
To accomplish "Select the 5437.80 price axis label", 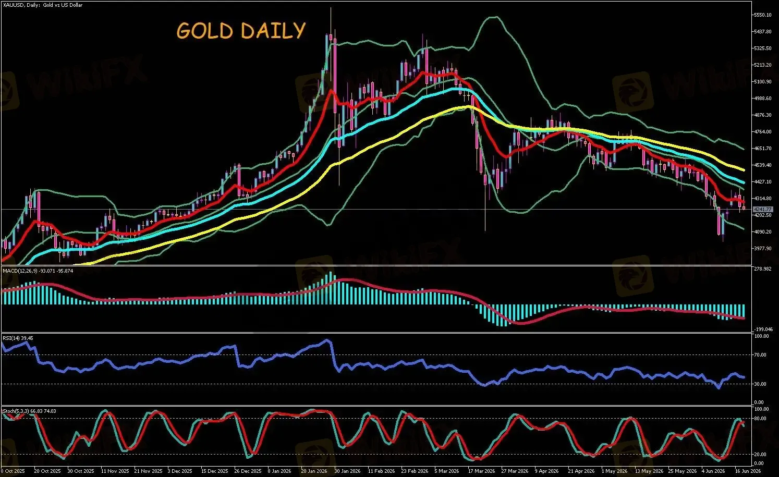I will (762, 32).
